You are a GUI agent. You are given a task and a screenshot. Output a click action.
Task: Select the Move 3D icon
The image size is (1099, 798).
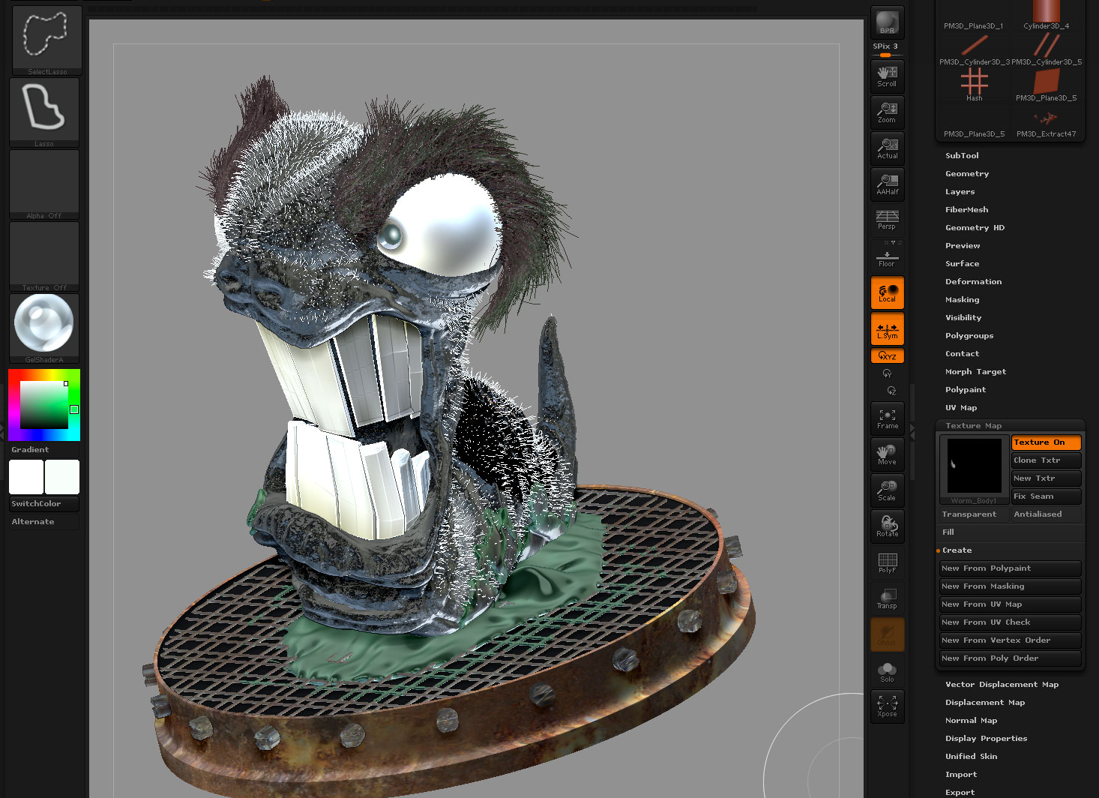click(887, 454)
